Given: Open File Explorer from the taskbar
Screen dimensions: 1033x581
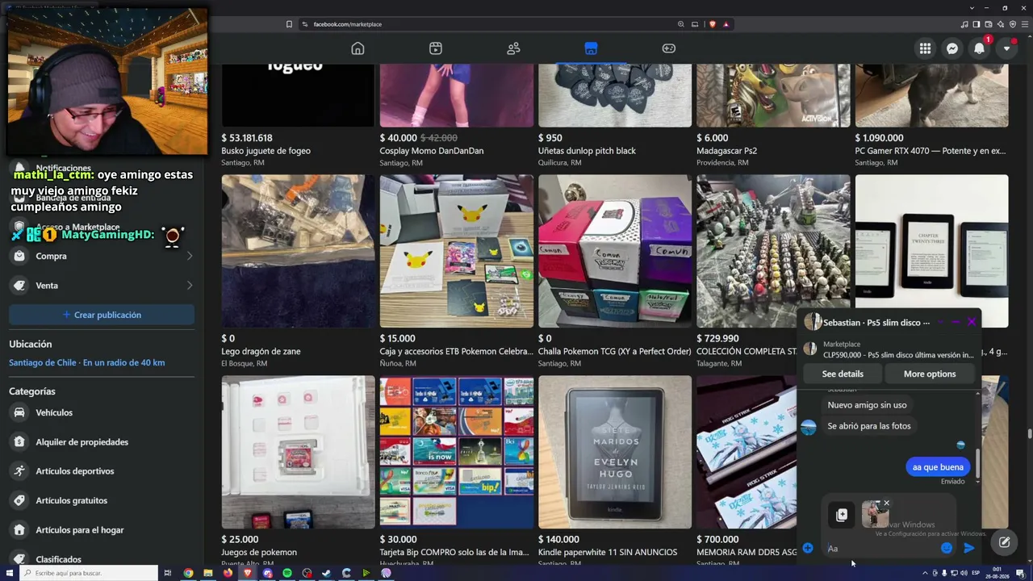Looking at the screenshot, I should (x=207, y=573).
